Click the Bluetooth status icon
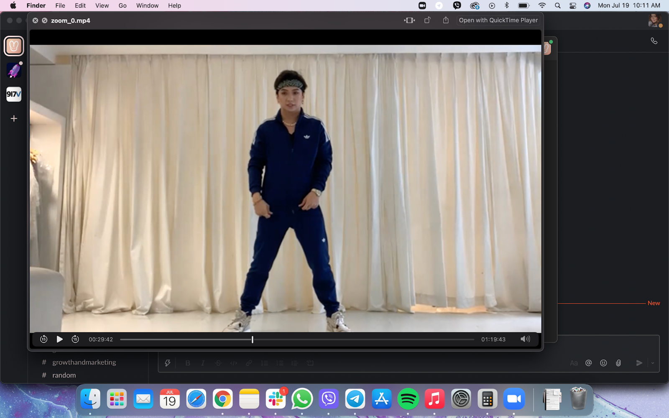This screenshot has width=669, height=418. (507, 5)
